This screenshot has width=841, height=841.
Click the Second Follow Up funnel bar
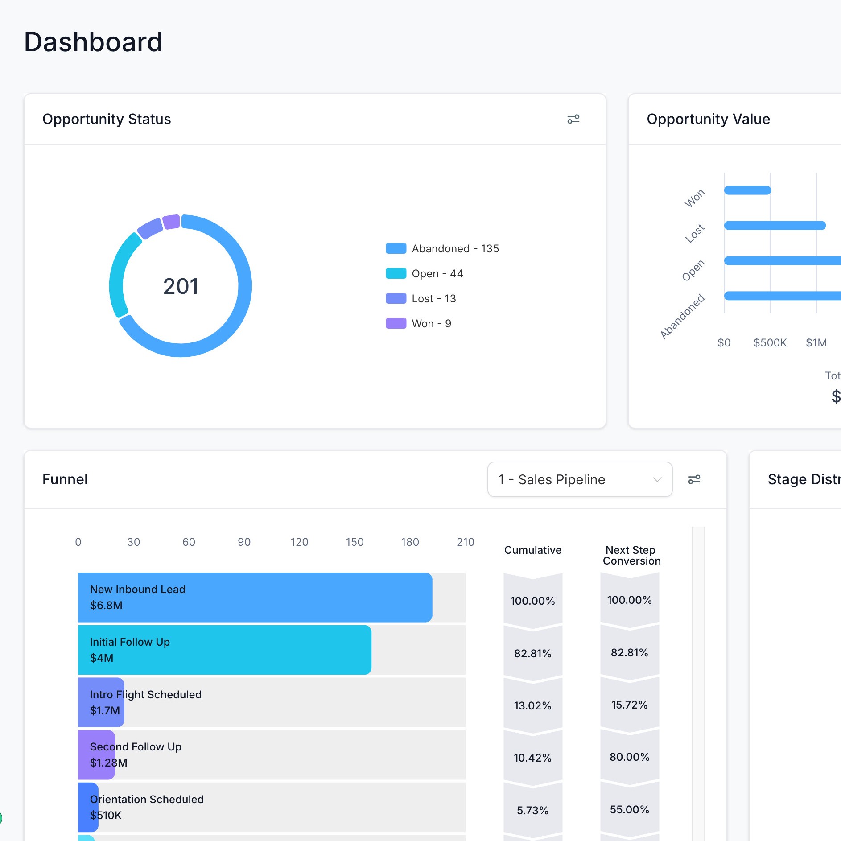96,755
